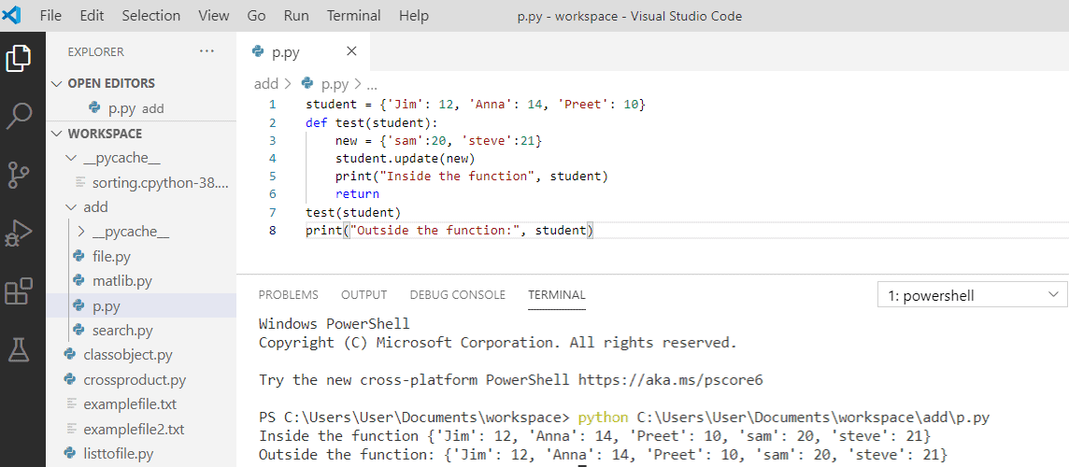Click text file icon beside examplefile.txt

[71, 404]
